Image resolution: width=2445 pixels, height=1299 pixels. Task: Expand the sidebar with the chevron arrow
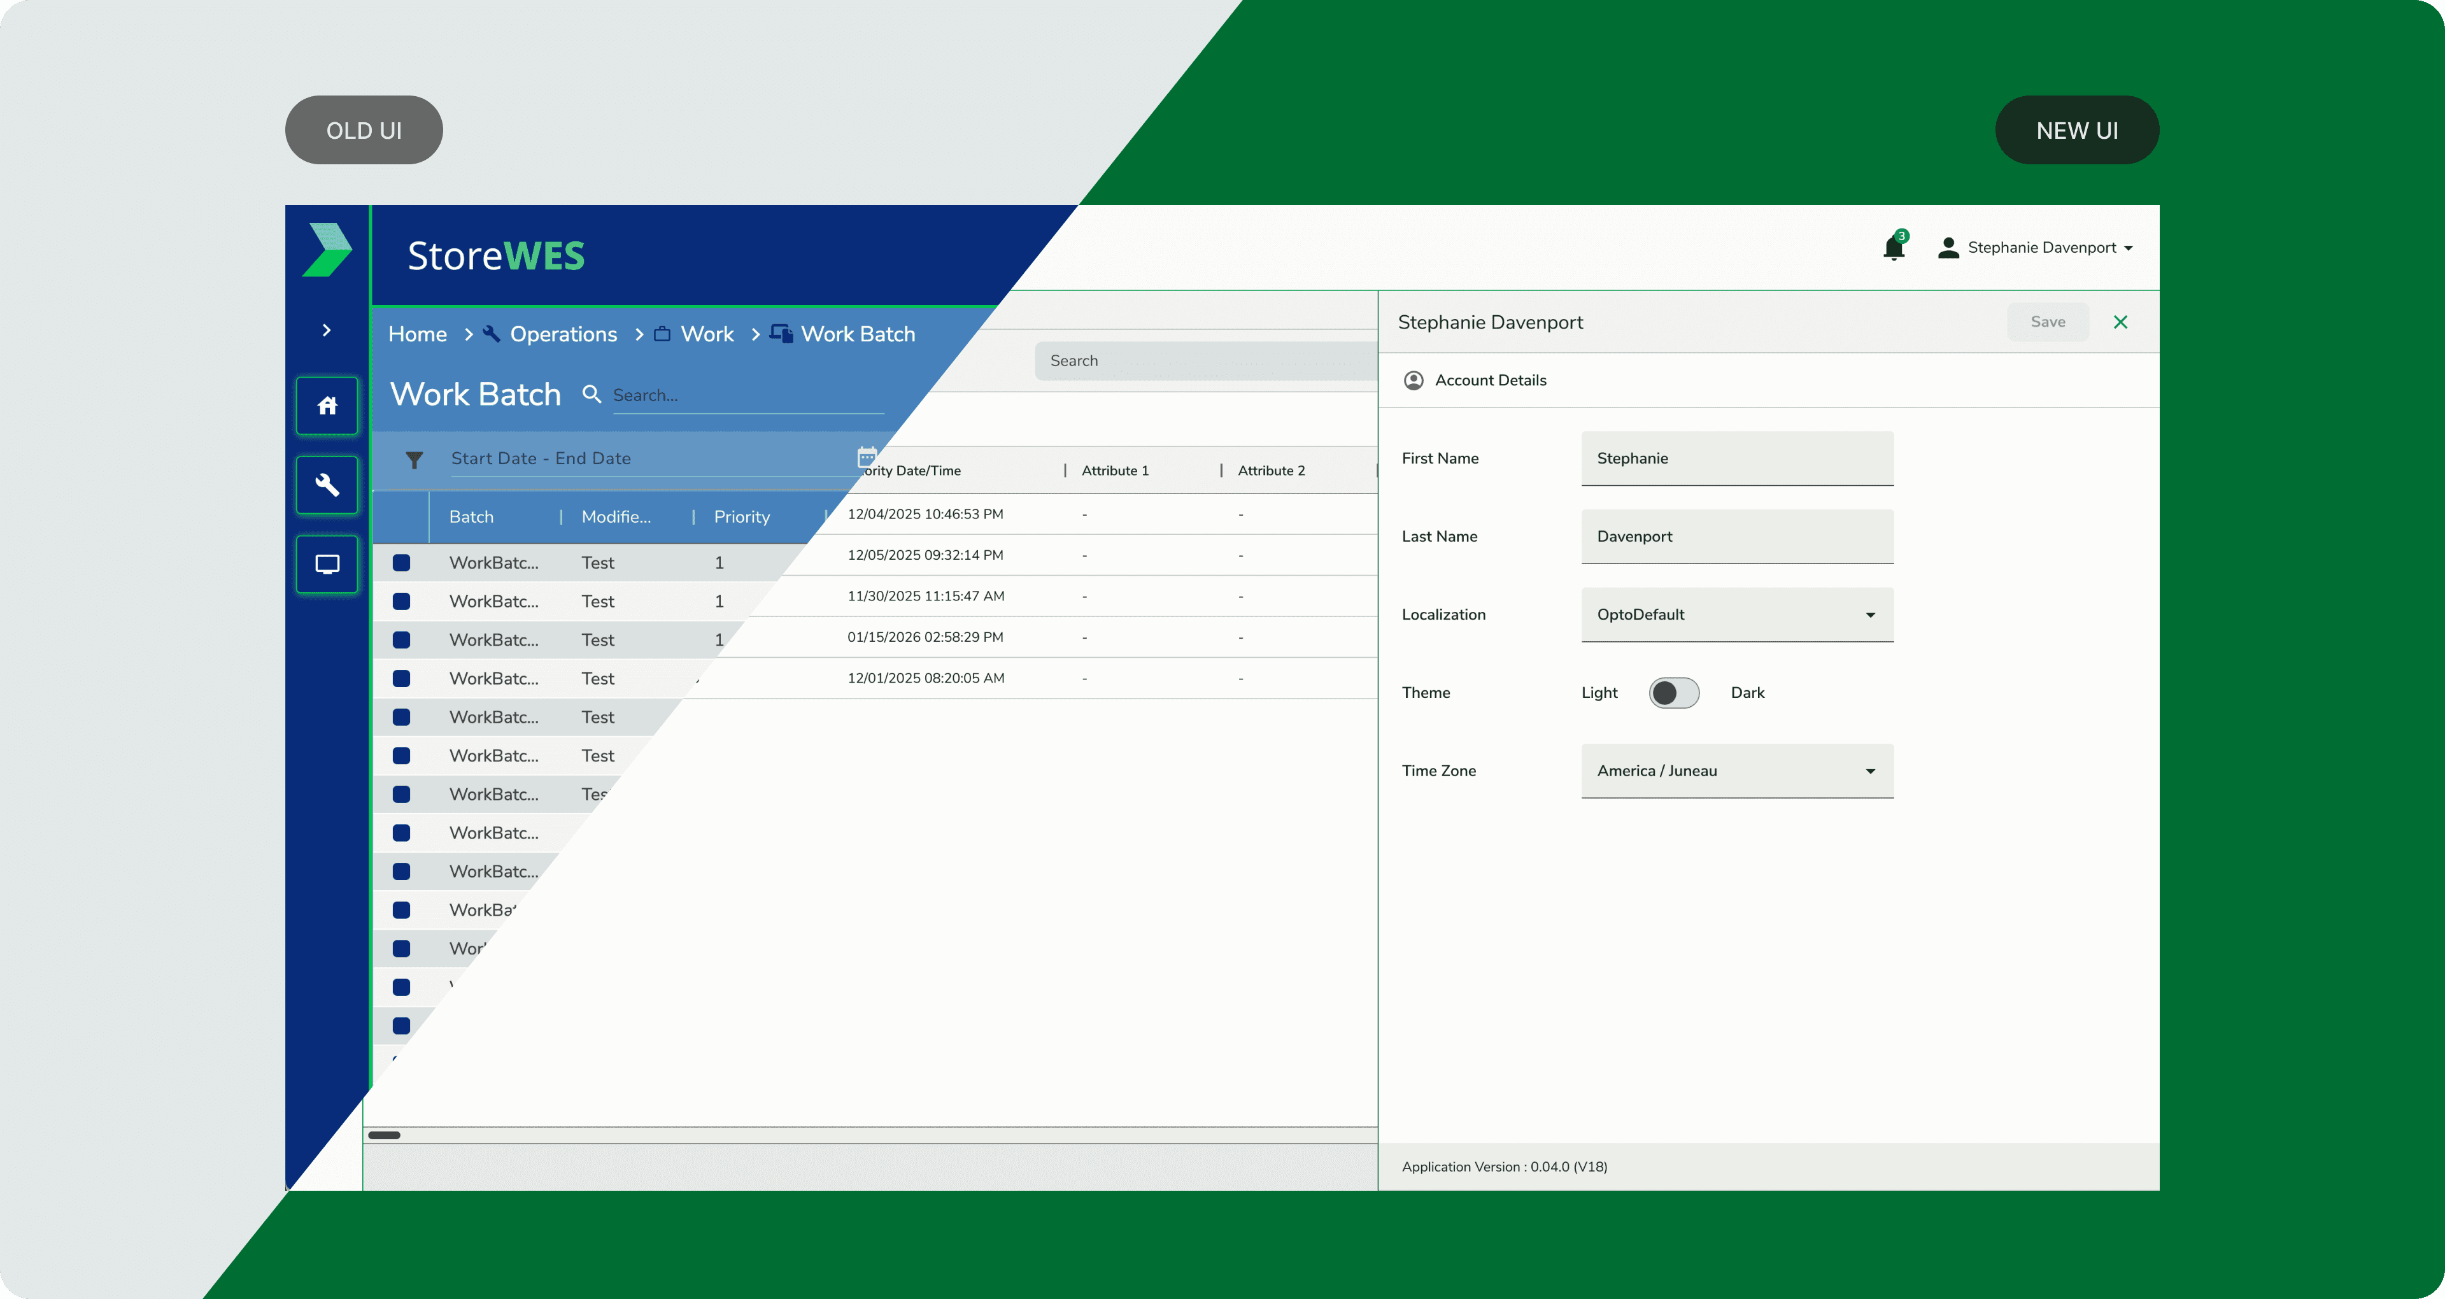(327, 330)
